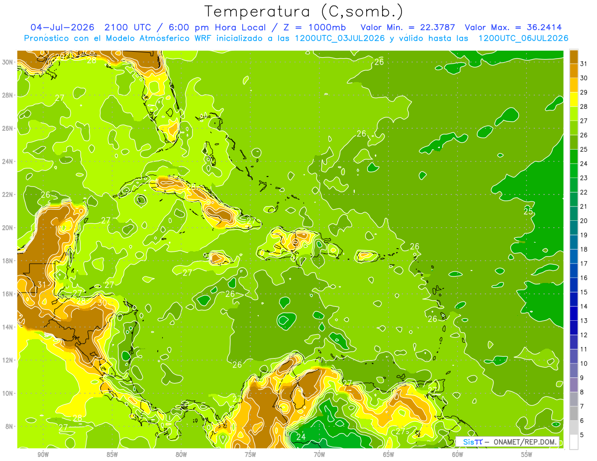Click the 70W longitude axis label
The height and width of the screenshot is (461, 597).
coord(319,455)
